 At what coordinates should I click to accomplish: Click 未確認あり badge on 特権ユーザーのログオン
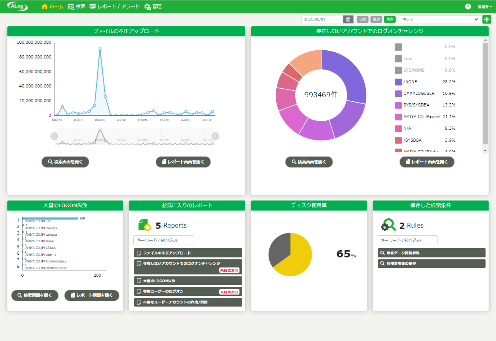coord(229,292)
